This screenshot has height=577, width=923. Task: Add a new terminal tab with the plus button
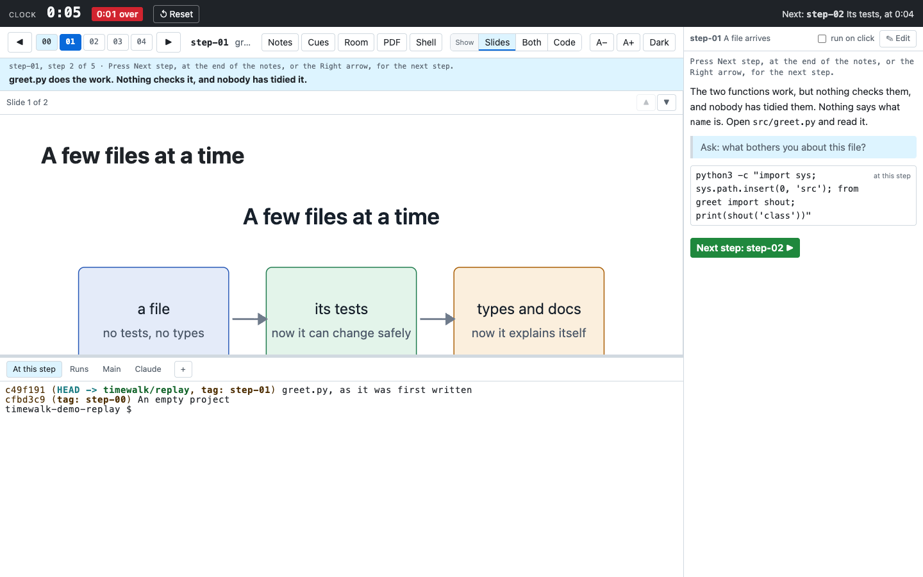point(183,369)
